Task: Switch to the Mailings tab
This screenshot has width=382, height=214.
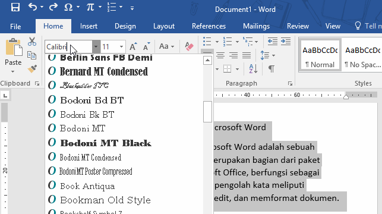Action: coord(256,26)
